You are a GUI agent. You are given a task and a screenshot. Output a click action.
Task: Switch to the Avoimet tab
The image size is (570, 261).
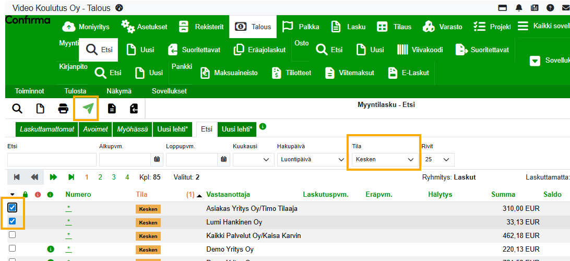(94, 129)
